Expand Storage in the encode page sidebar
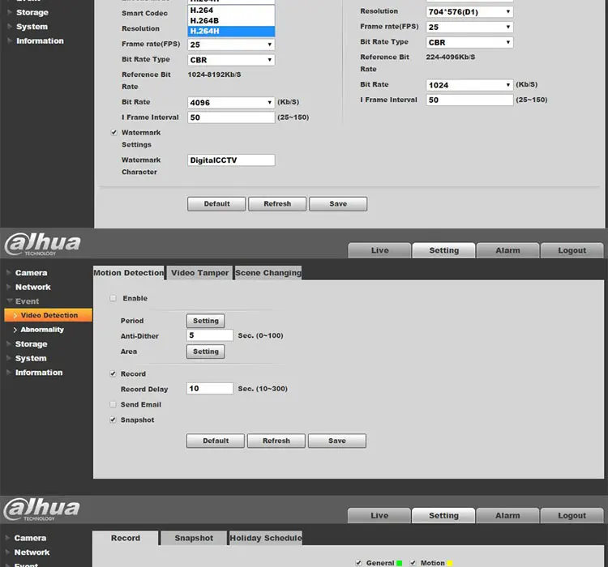The width and height of the screenshot is (608, 567). pyautogui.click(x=32, y=12)
